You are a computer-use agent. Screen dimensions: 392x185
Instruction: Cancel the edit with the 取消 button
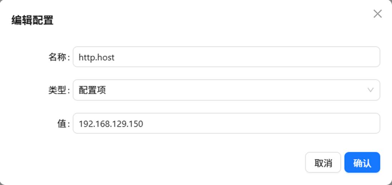(x=323, y=162)
